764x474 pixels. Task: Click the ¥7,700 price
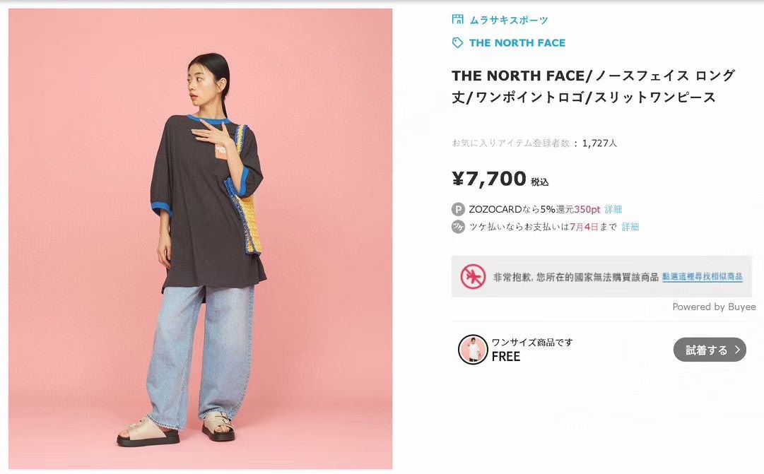pos(489,179)
